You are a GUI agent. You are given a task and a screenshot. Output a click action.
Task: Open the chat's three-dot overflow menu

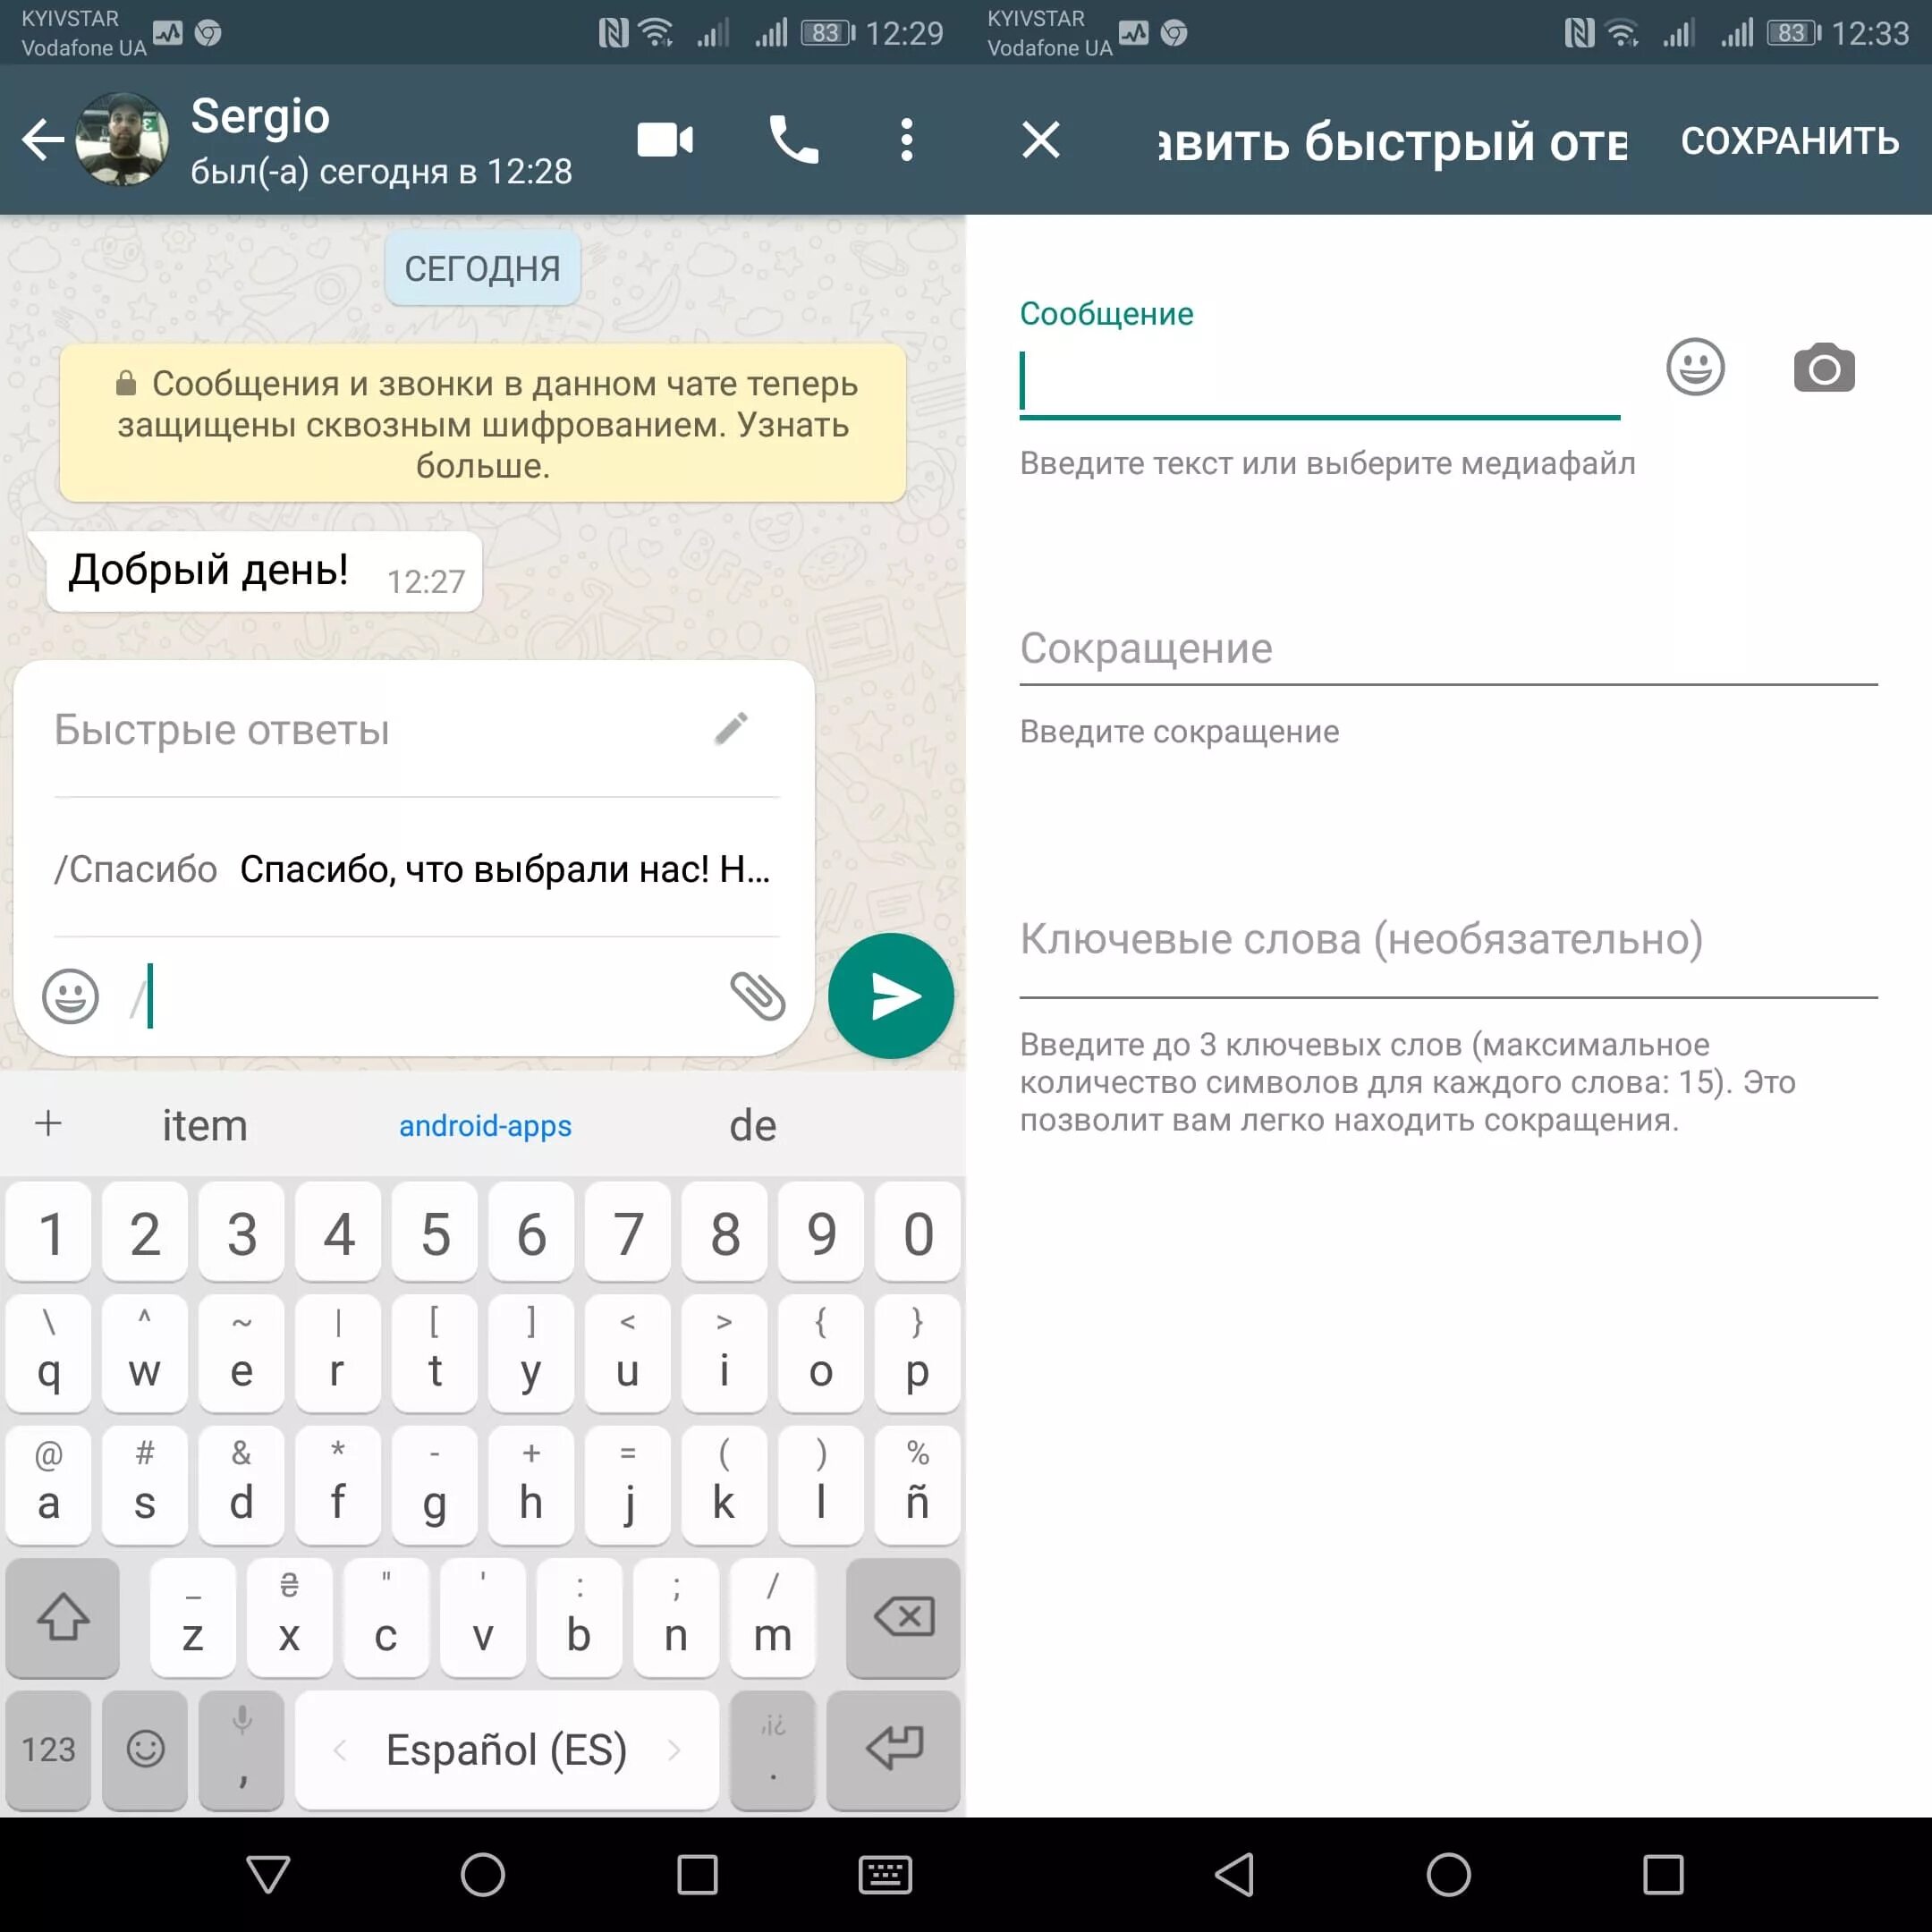[907, 140]
